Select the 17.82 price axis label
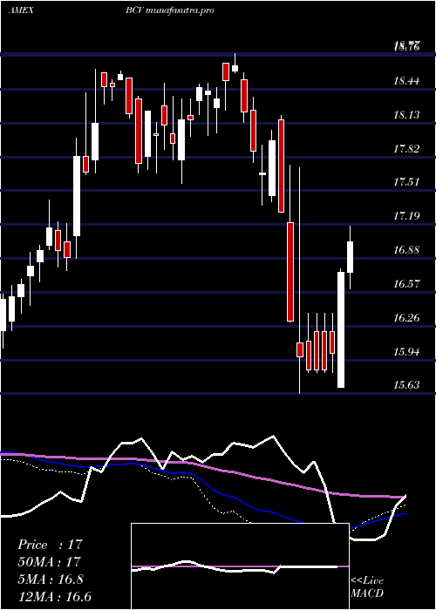 [407, 149]
